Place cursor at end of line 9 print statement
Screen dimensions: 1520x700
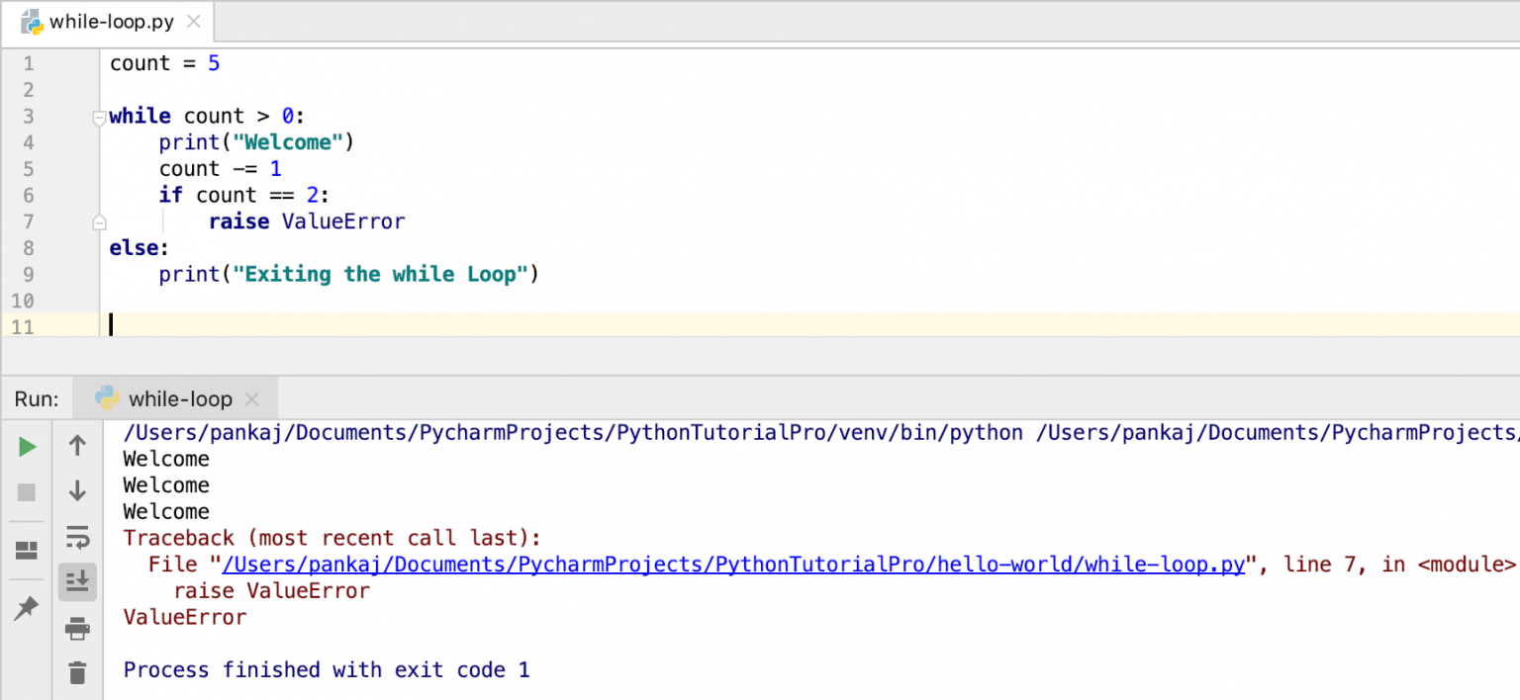(540, 274)
